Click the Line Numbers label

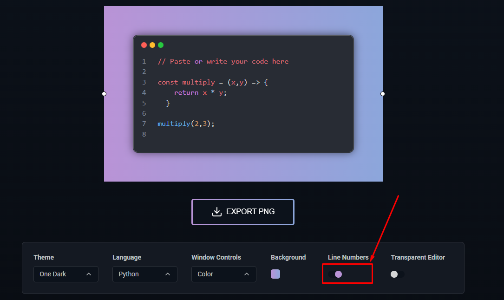(x=348, y=257)
